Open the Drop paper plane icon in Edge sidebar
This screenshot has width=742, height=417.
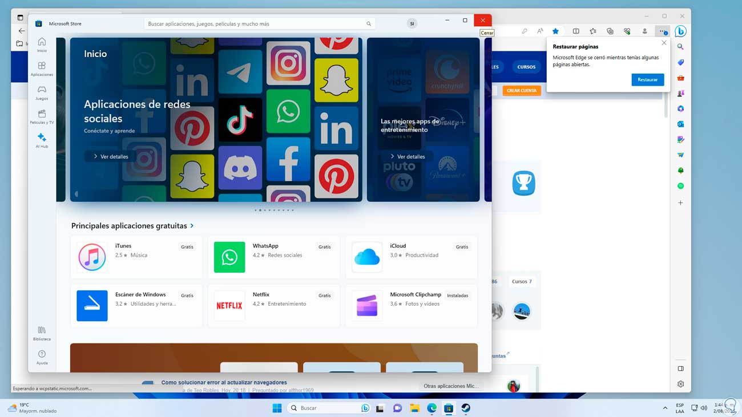click(680, 155)
